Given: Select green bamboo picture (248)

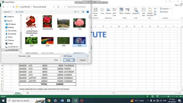Looking at the screenshot, I should point(63,41).
